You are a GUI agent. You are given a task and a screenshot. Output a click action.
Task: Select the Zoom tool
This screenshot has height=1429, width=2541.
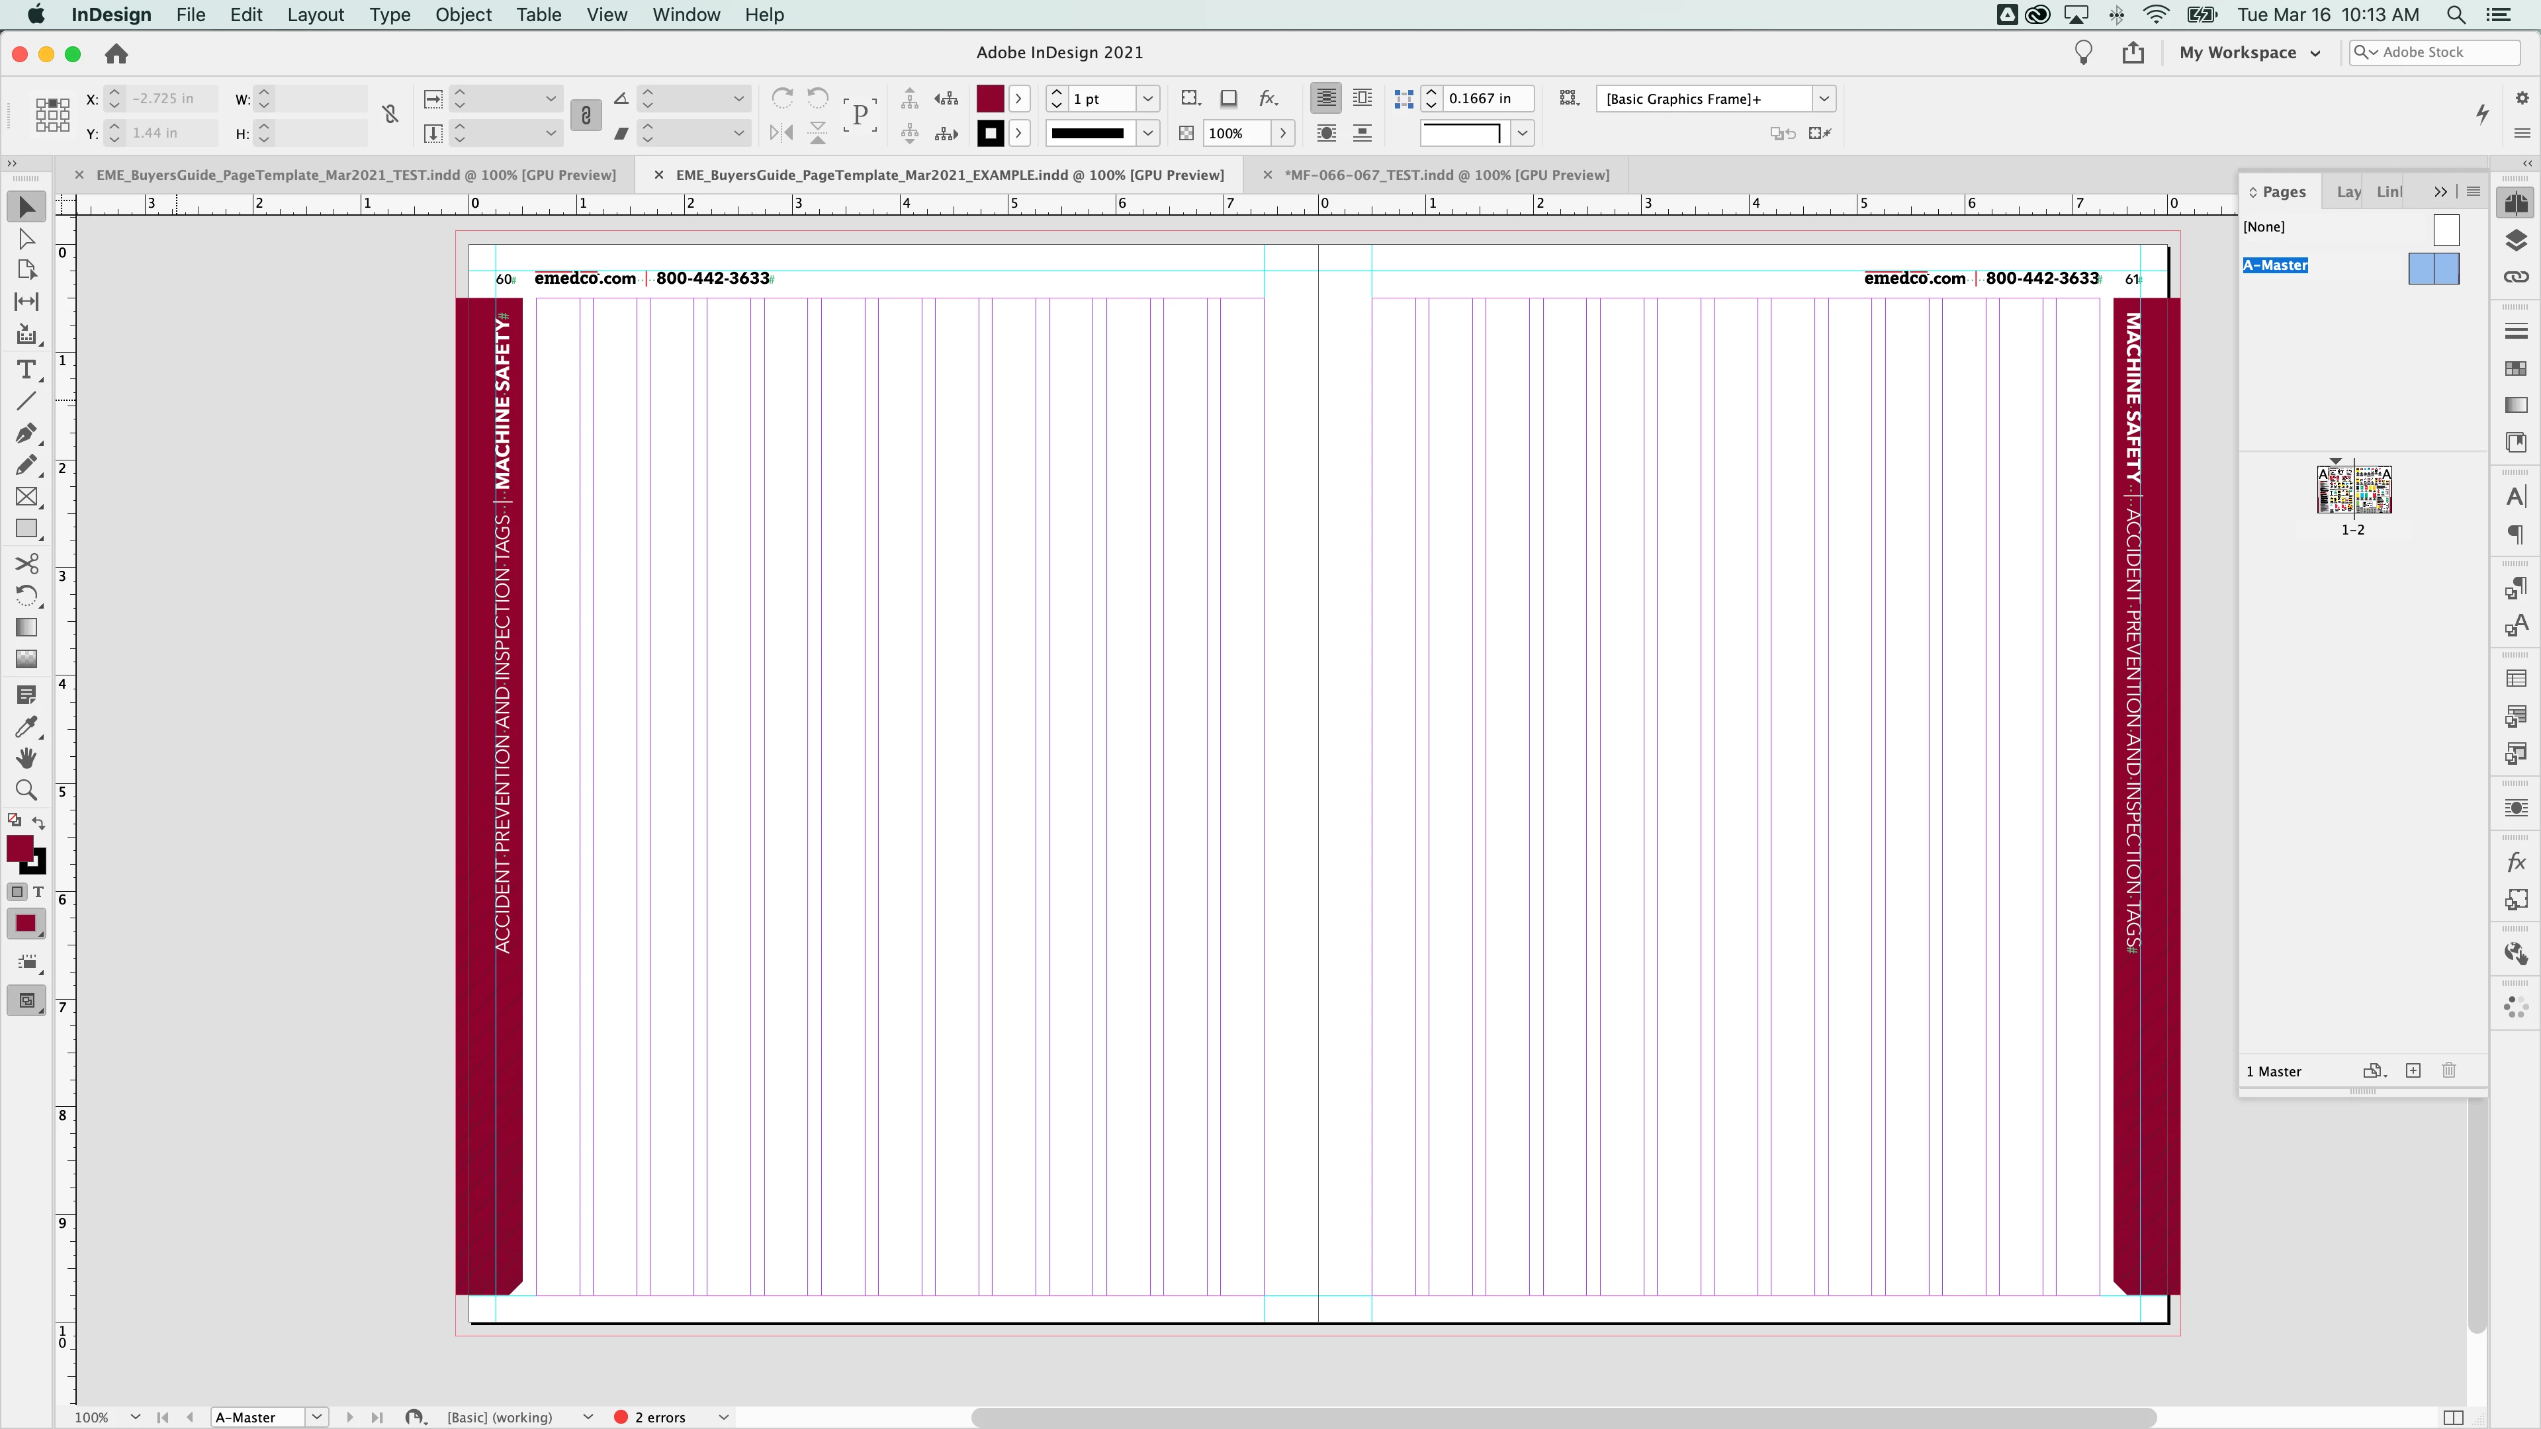point(26,790)
